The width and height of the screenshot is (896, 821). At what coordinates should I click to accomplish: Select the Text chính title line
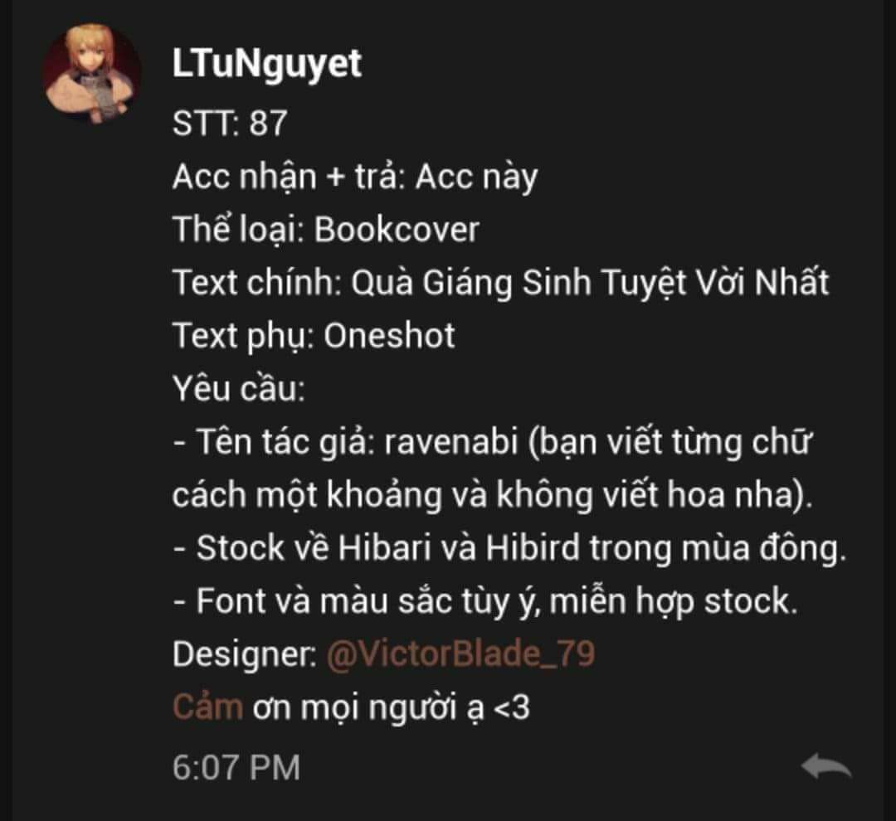(x=500, y=283)
